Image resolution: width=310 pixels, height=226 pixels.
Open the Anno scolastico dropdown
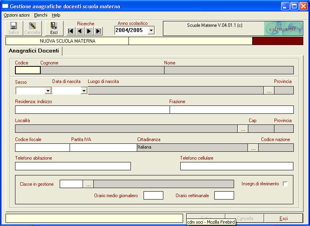(x=151, y=30)
